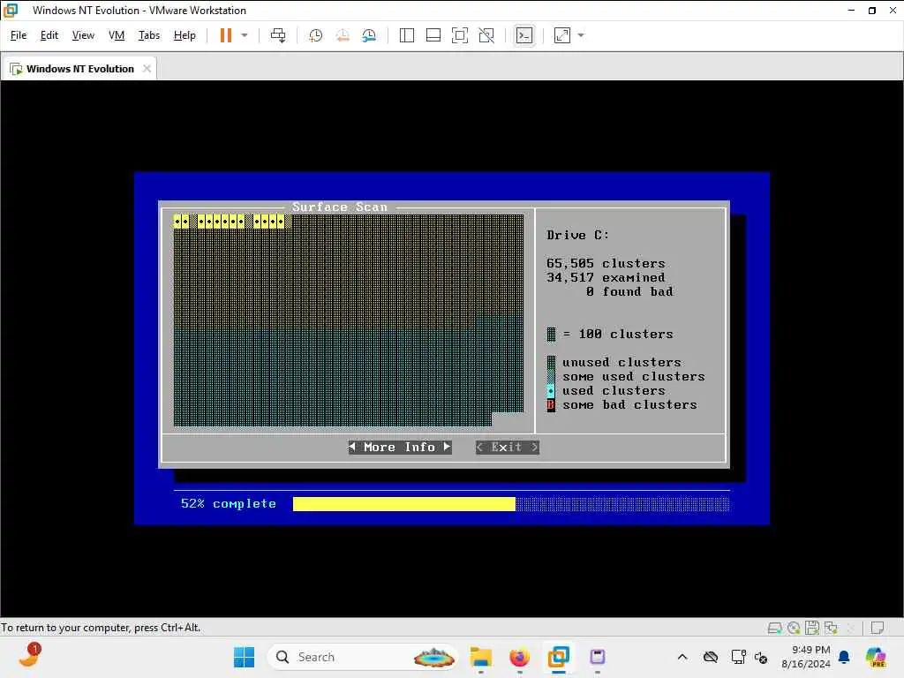Enter full screen mode
Image resolution: width=904 pixels, height=678 pixels.
click(x=459, y=35)
